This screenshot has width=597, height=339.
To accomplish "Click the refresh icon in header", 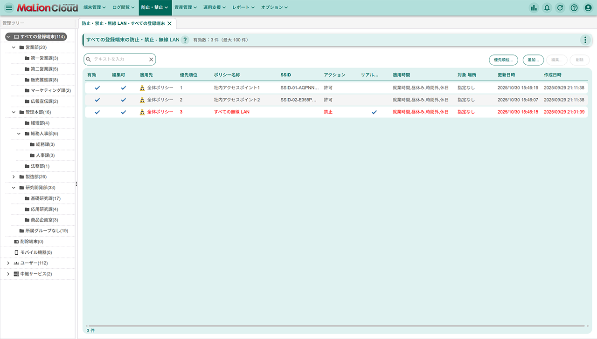I will pos(560,8).
